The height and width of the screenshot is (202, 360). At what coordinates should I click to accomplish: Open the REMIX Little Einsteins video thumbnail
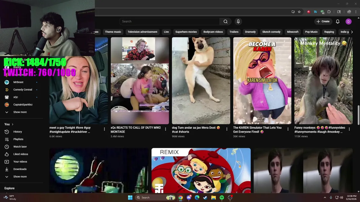(201, 171)
